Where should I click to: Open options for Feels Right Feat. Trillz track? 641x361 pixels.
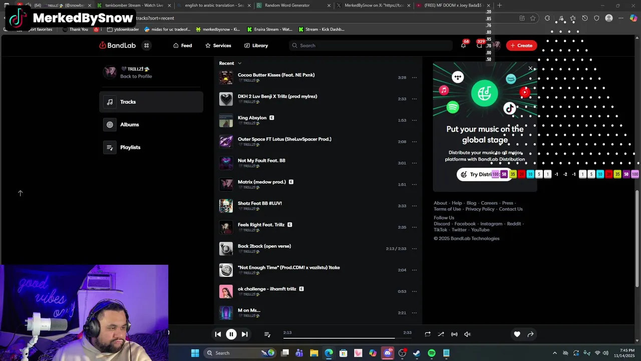tap(414, 227)
